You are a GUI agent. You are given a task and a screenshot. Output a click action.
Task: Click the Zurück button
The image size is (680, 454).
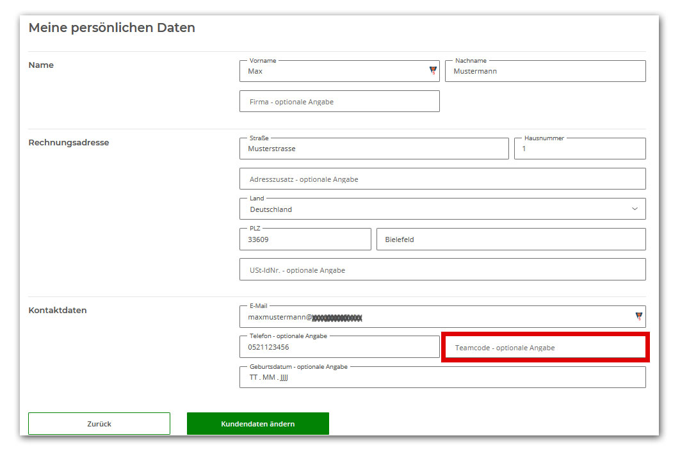click(99, 424)
